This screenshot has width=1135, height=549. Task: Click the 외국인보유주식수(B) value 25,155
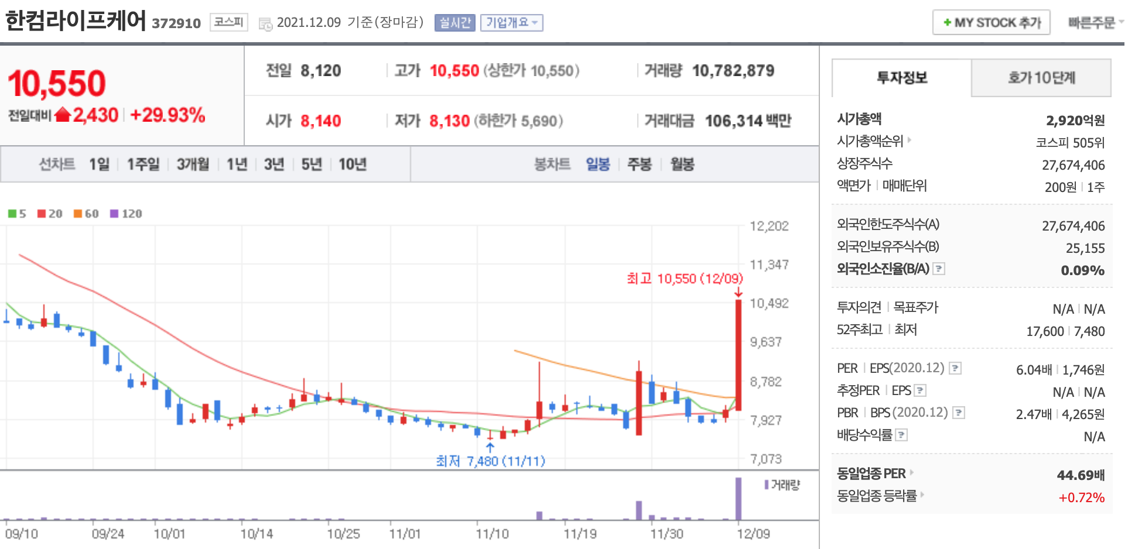pyautogui.click(x=1085, y=248)
